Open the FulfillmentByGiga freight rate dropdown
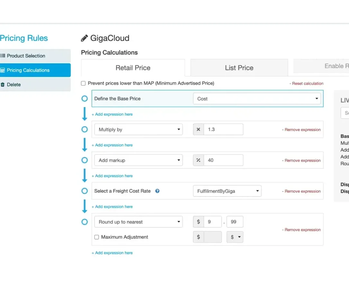This screenshot has height=298, width=349. click(227, 191)
